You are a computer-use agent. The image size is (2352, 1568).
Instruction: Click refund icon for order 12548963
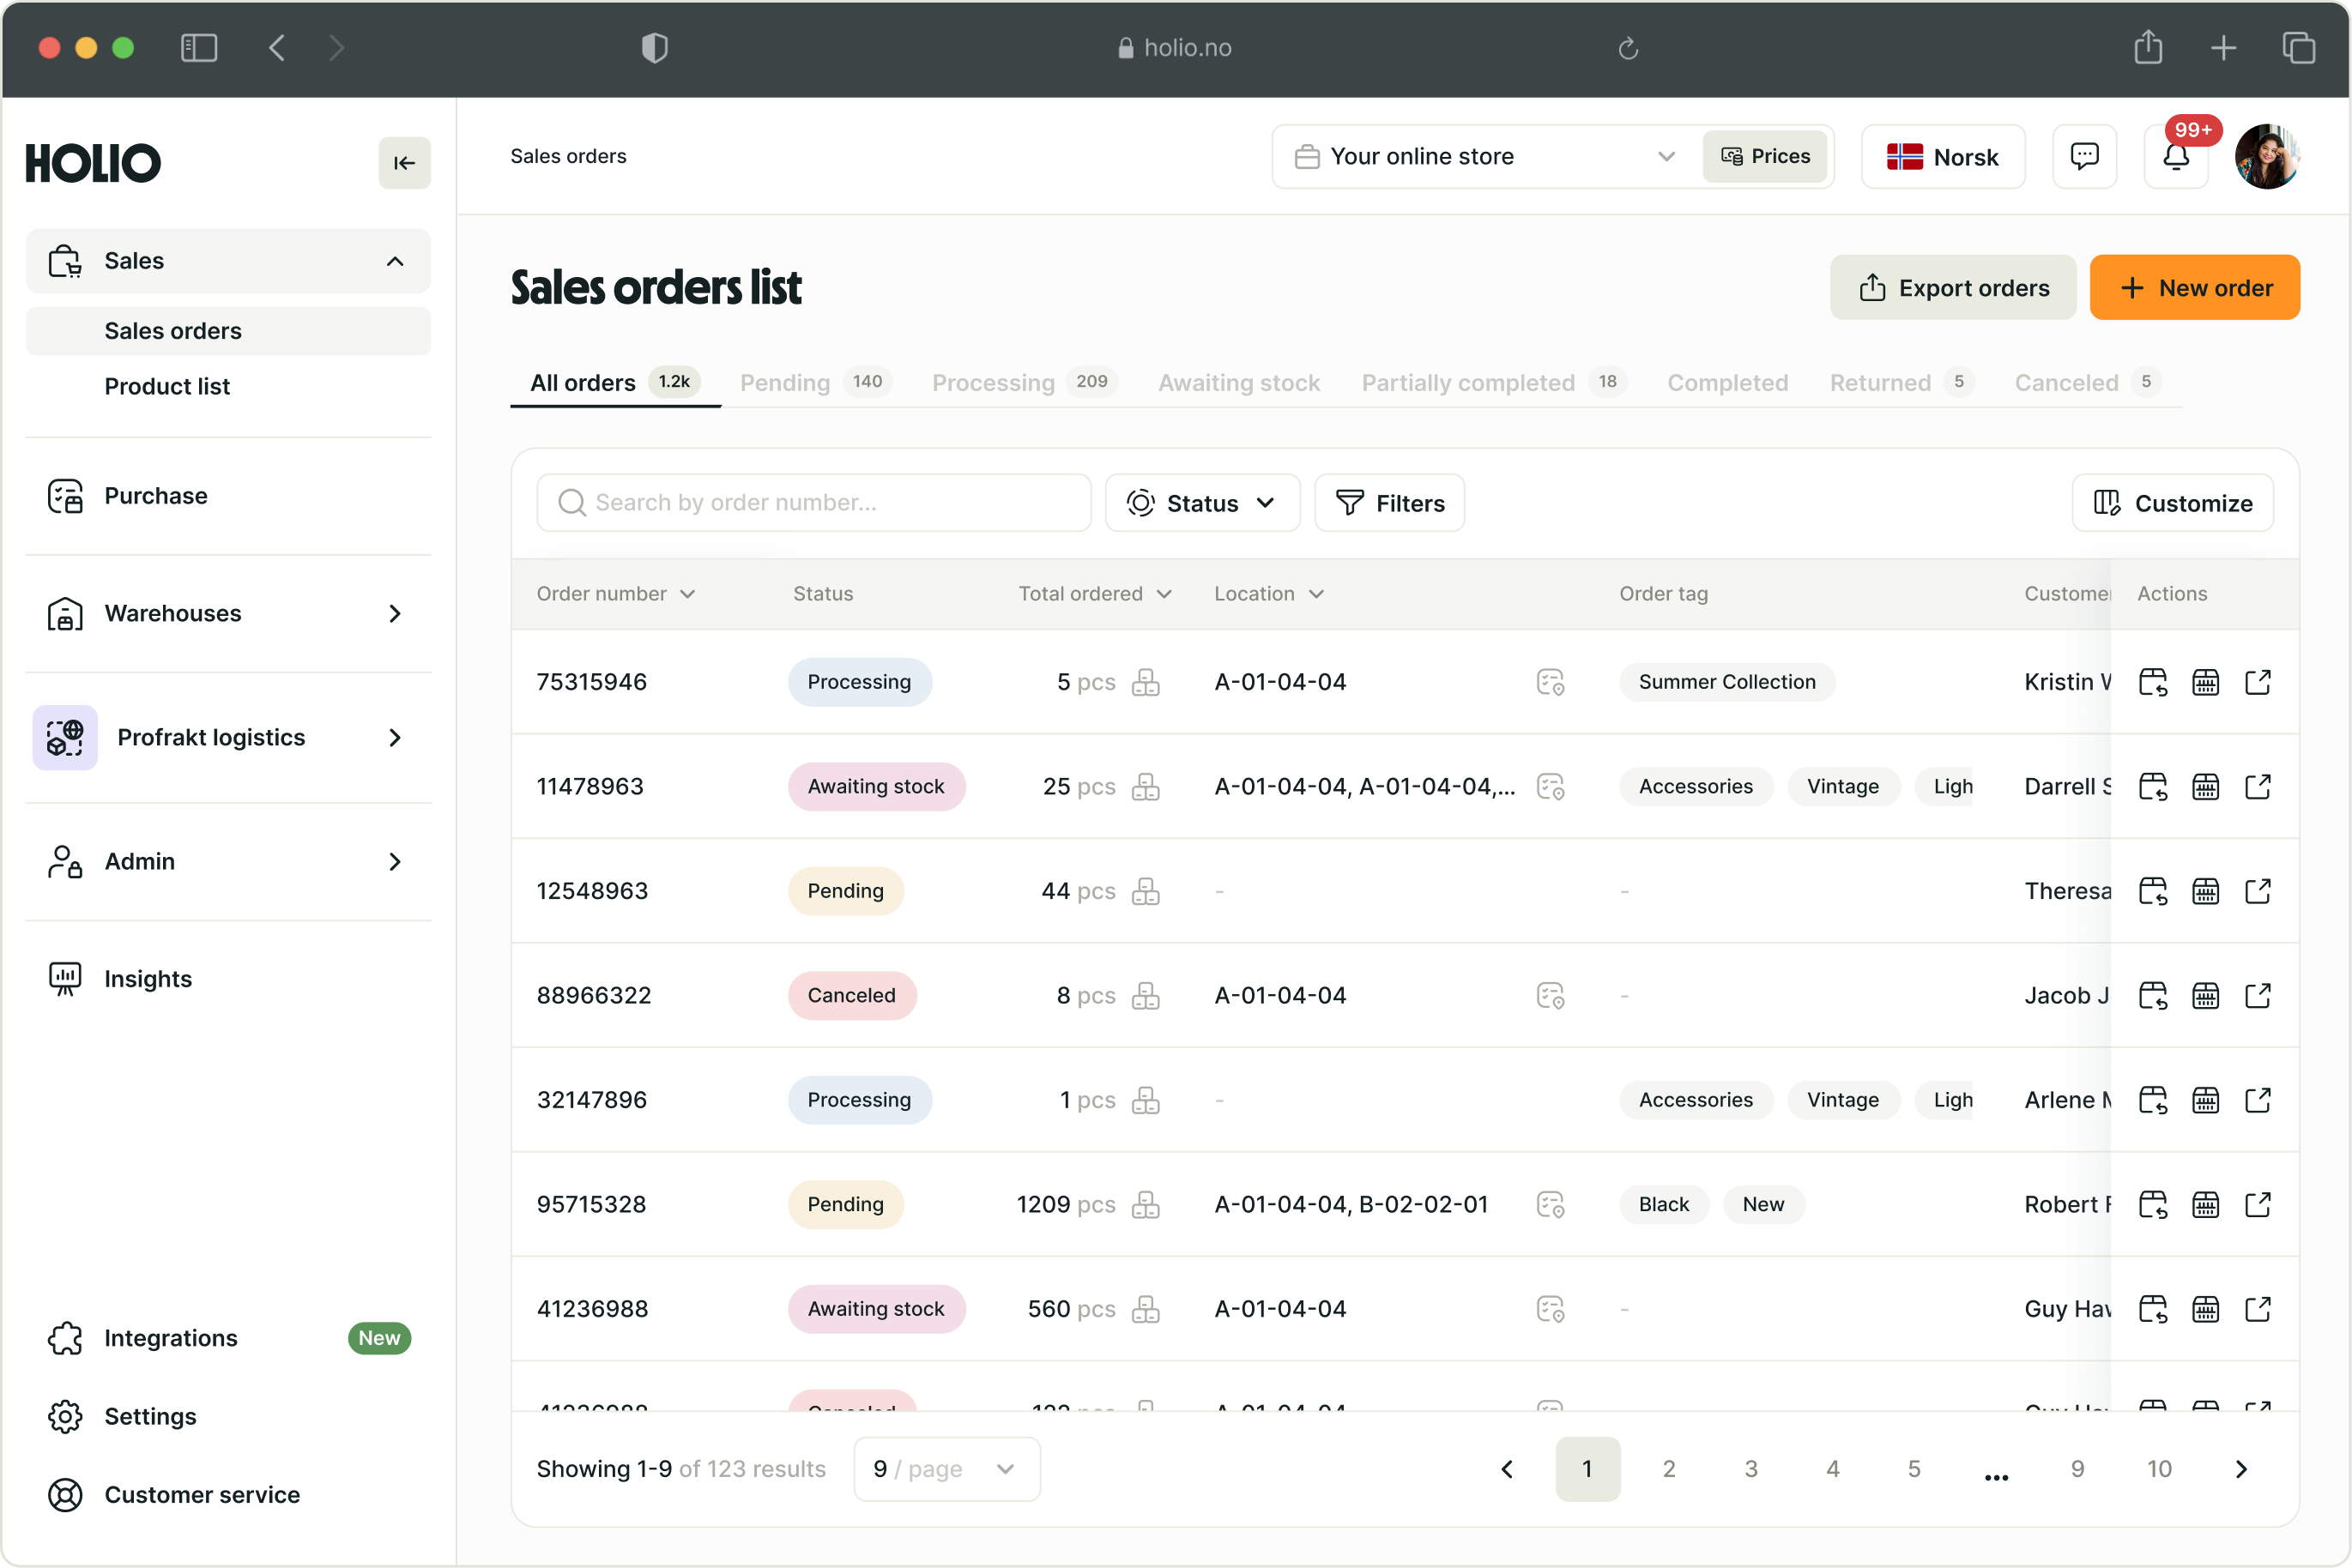2152,891
